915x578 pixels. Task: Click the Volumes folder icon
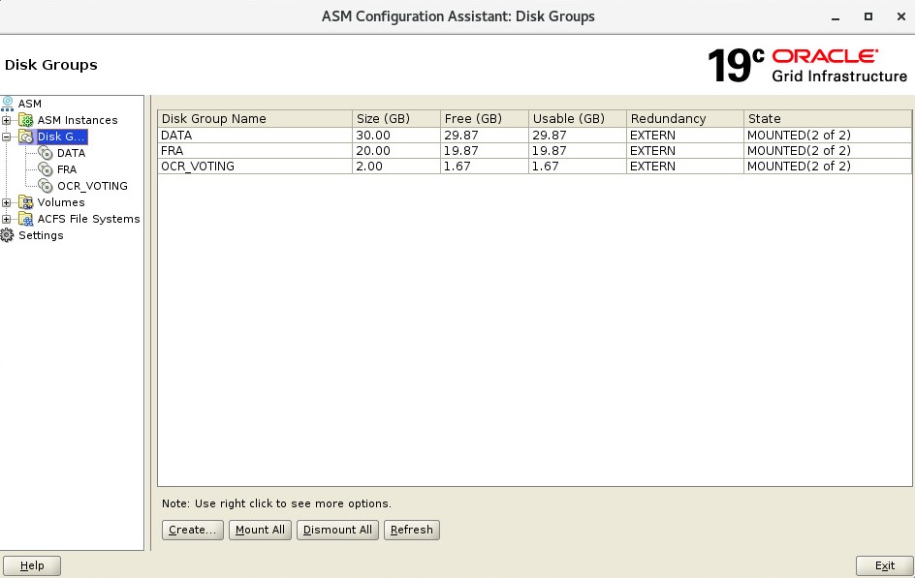tap(25, 202)
